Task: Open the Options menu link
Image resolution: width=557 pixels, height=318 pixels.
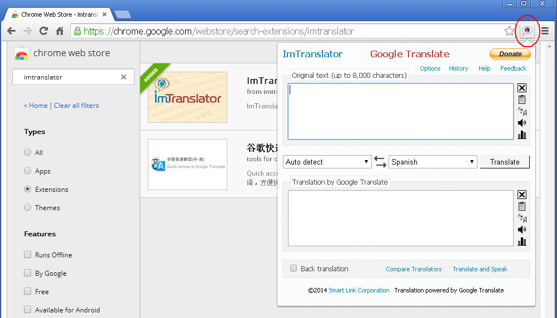Action: click(430, 68)
